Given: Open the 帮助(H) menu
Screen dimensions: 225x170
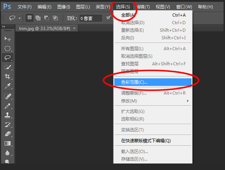Looking at the screenshot, I should tap(205, 7).
